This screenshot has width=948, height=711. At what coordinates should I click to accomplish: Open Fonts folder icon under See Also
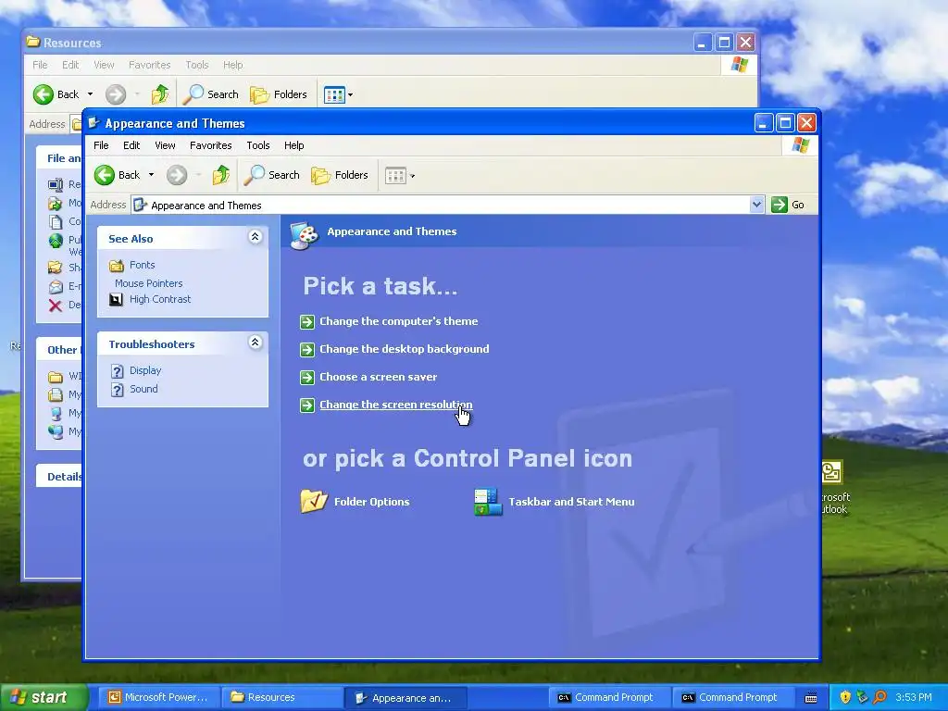point(116,266)
